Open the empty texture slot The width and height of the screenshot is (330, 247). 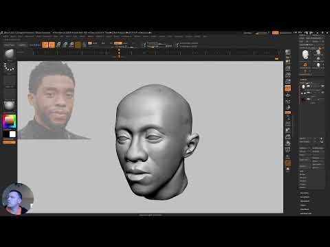[10, 94]
